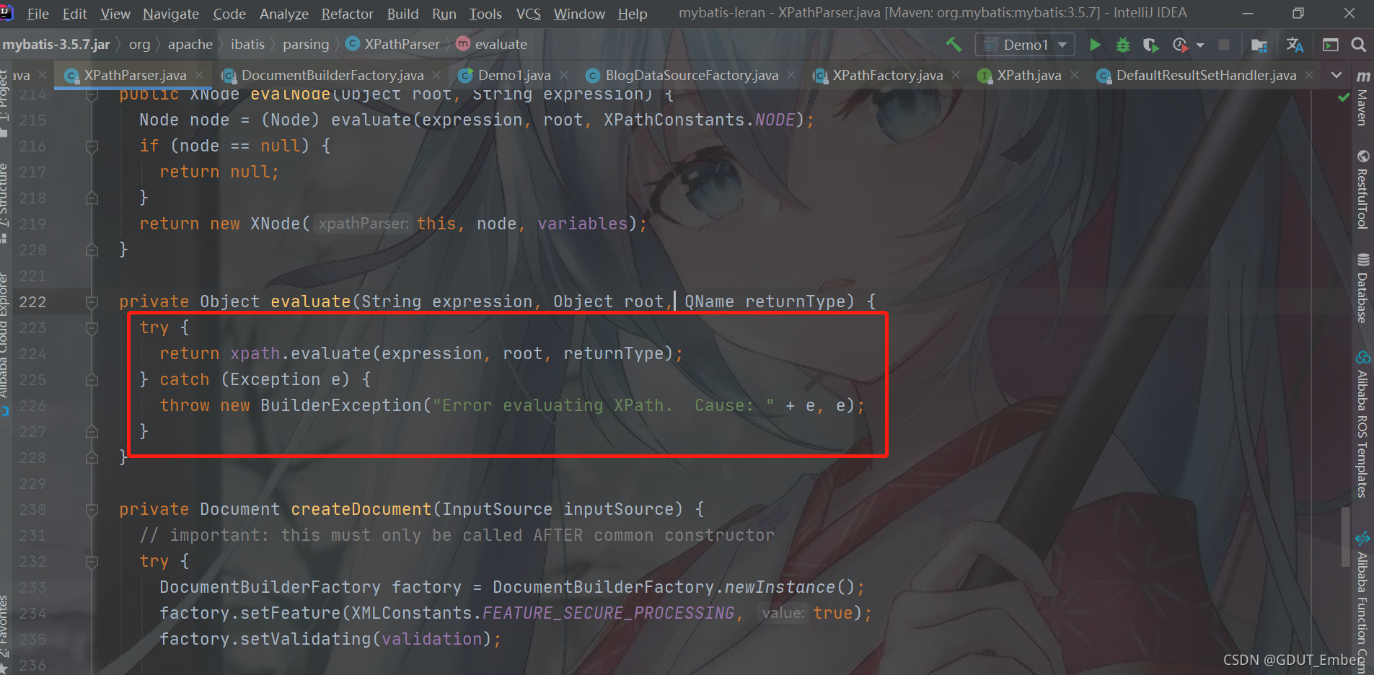Open the VCS menu
Image resolution: width=1374 pixels, height=675 pixels.
pyautogui.click(x=528, y=14)
